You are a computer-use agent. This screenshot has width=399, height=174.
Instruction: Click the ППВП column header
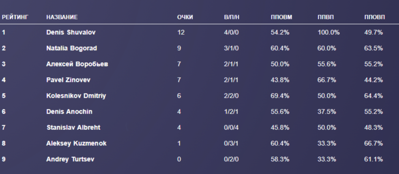coord(326,17)
